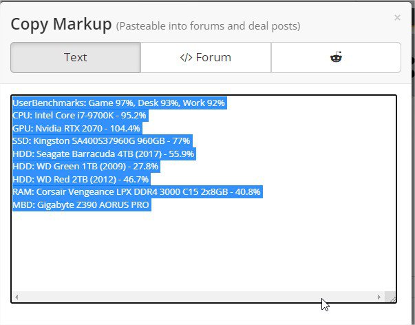This screenshot has height=325, width=415.
Task: Click the MBD Gigabyte Z390 AORUS PRO line
Action: pos(81,205)
